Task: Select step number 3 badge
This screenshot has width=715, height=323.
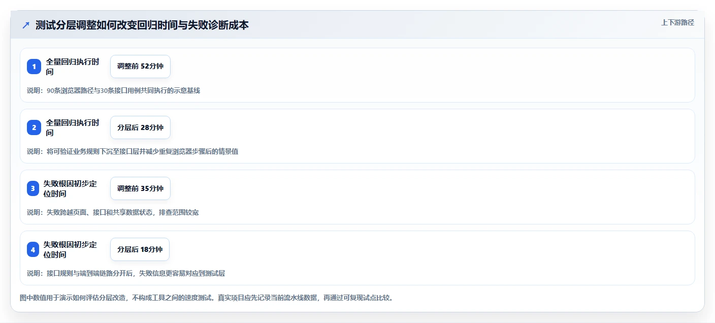Action: pyautogui.click(x=33, y=188)
